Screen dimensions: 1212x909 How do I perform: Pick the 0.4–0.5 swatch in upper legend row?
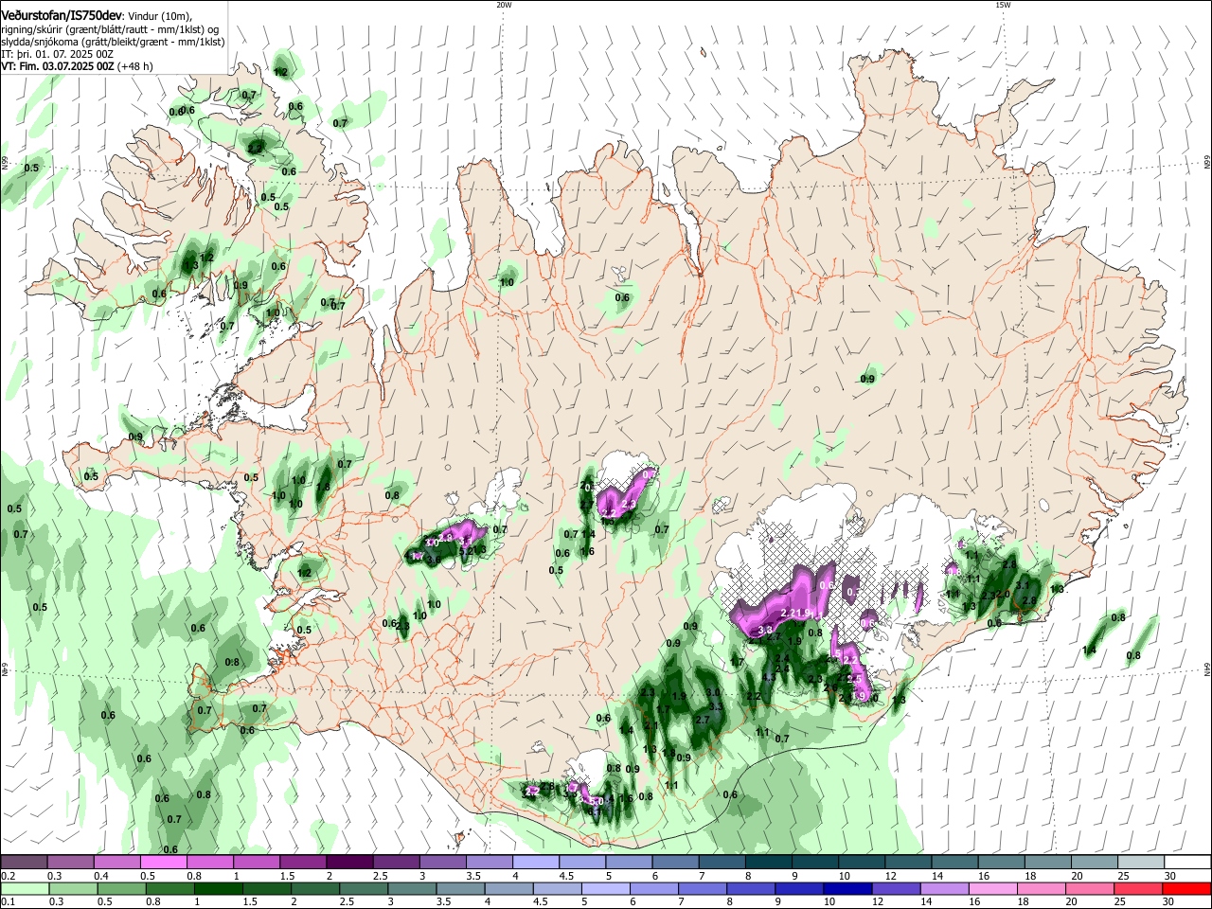(x=116, y=862)
